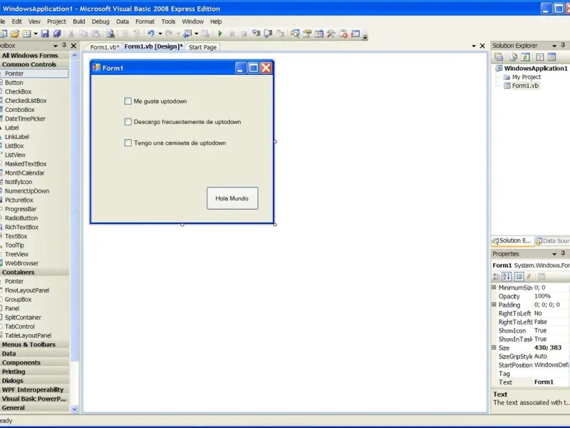Expand the Padding property node

[494, 305]
